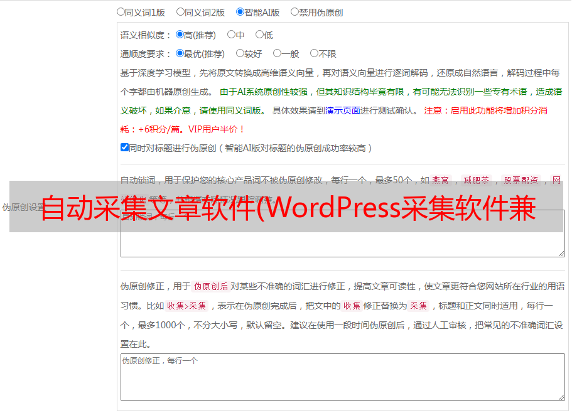Open the 演示页面 link
This screenshot has width=572, height=413.
[342, 110]
